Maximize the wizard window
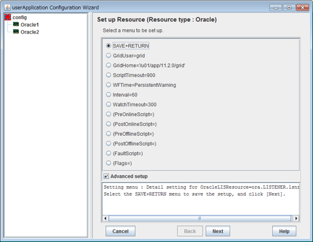The height and width of the screenshot is (242, 313). pos(289,7)
